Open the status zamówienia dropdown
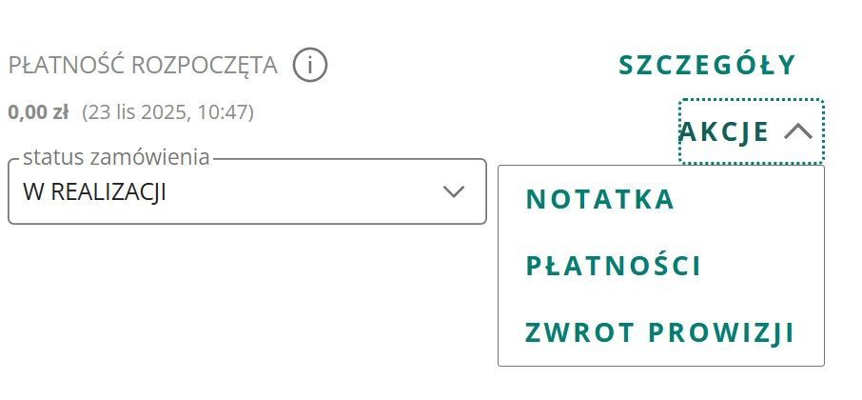This screenshot has width=862, height=400. click(246, 191)
